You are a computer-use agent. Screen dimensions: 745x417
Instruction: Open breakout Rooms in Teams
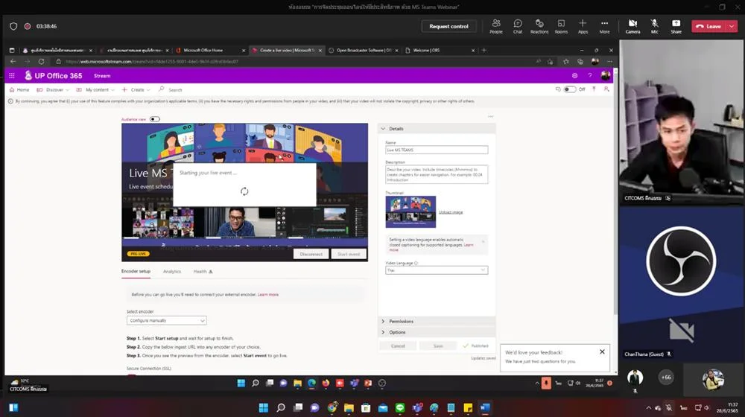tap(561, 26)
